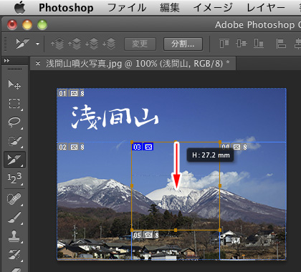Open the tool preset picker dropdown arrow

[37, 44]
